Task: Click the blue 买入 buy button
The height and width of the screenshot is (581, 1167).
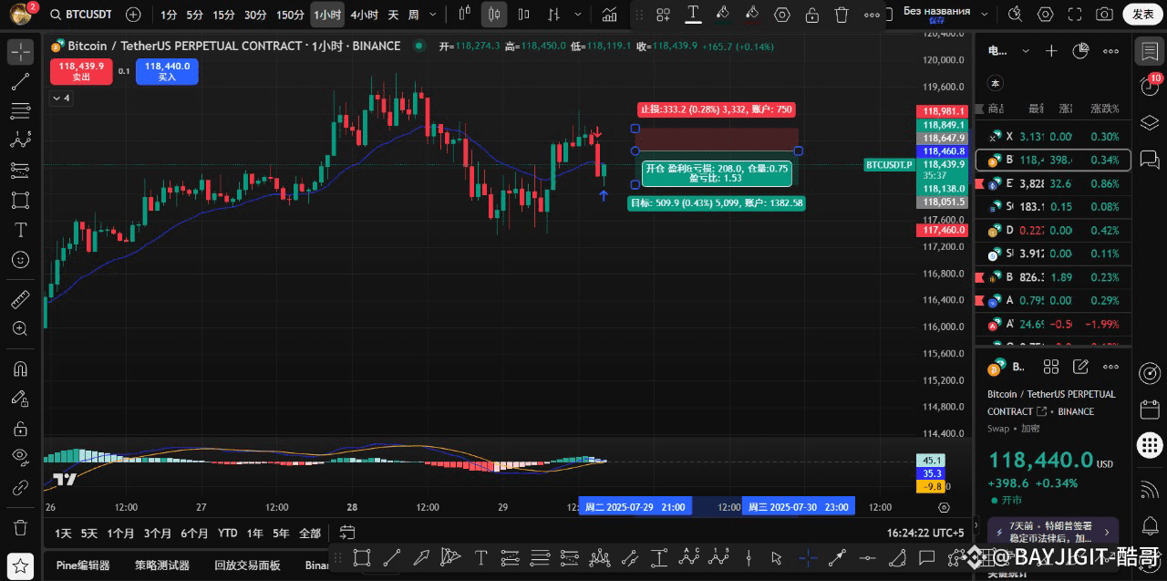Action: click(167, 71)
